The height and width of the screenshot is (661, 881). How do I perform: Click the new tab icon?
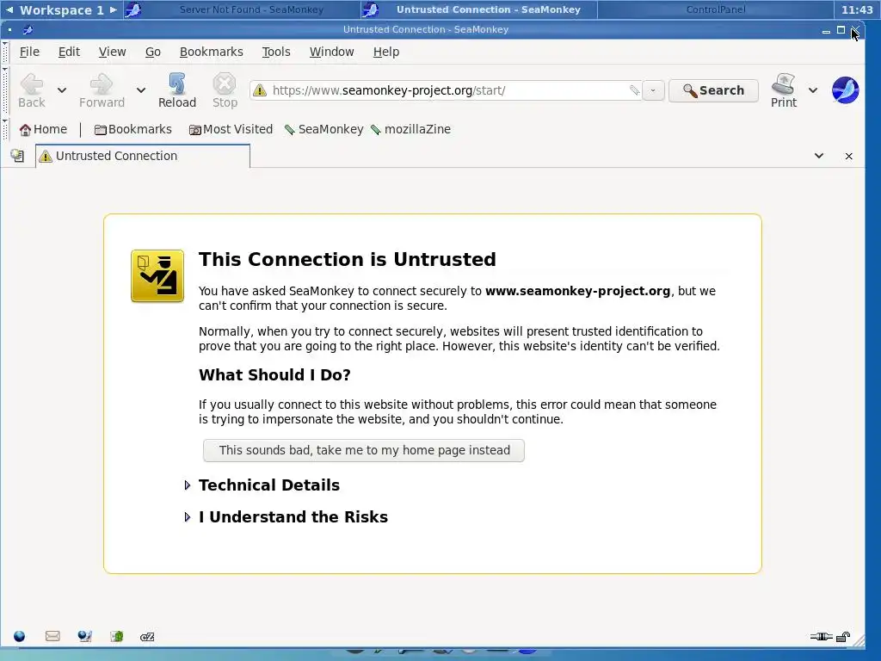tap(17, 156)
